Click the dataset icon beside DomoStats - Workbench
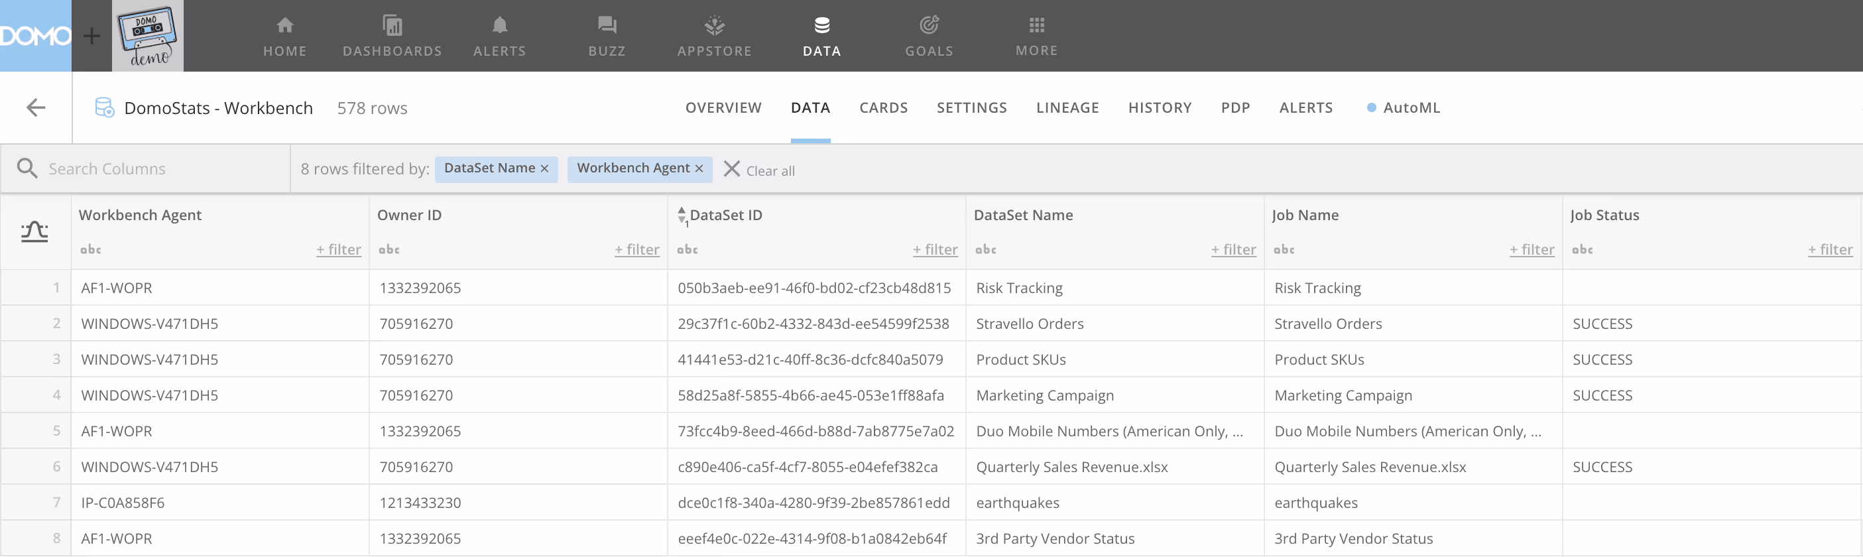The height and width of the screenshot is (557, 1863). point(105,108)
